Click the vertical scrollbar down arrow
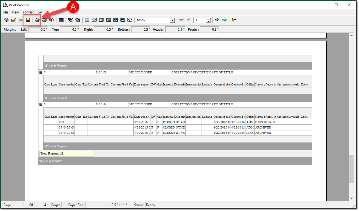 click(x=351, y=198)
